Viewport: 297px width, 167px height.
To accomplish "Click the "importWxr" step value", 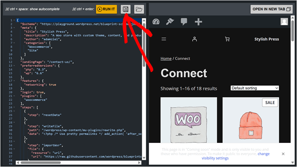I will pos(52,145).
